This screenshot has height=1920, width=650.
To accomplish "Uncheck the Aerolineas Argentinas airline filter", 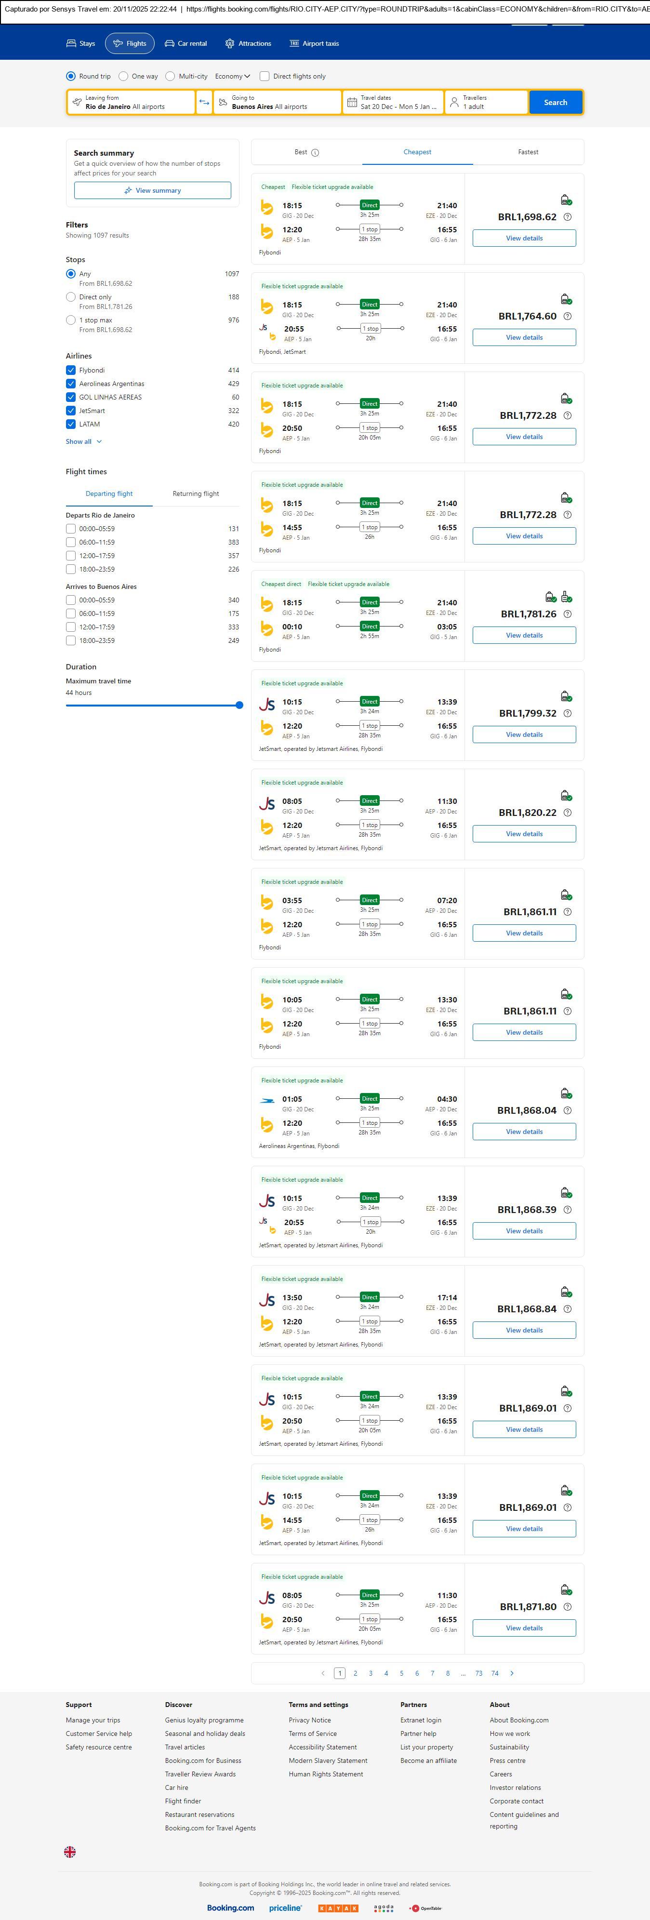I will [71, 384].
